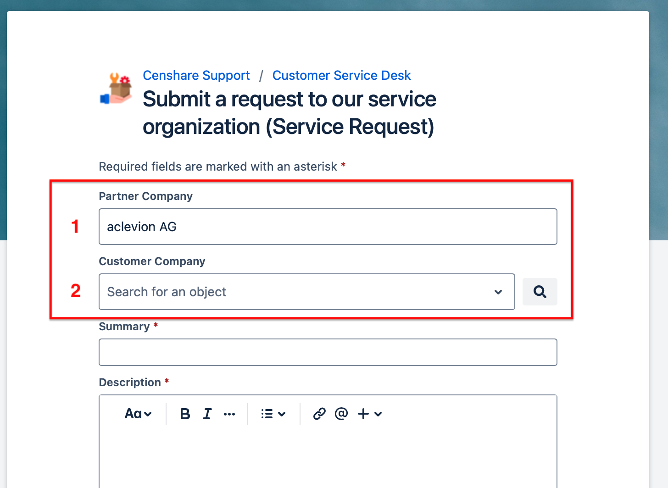The width and height of the screenshot is (668, 488).
Task: Search Customer Company with magnifier button
Action: (540, 292)
